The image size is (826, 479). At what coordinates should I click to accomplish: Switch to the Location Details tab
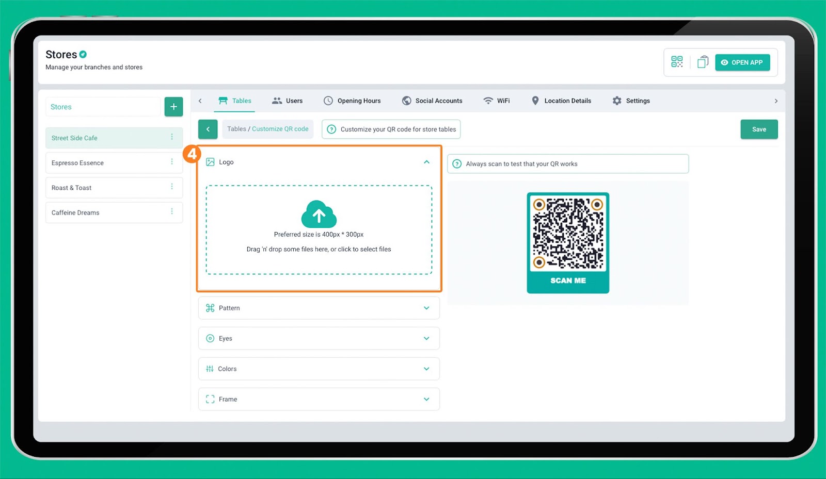[561, 101]
